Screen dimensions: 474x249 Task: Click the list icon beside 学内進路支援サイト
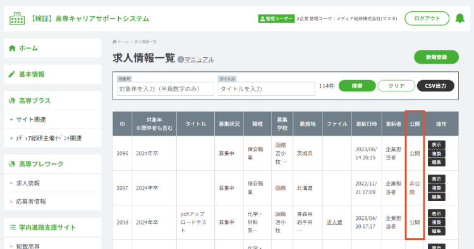tap(13, 228)
